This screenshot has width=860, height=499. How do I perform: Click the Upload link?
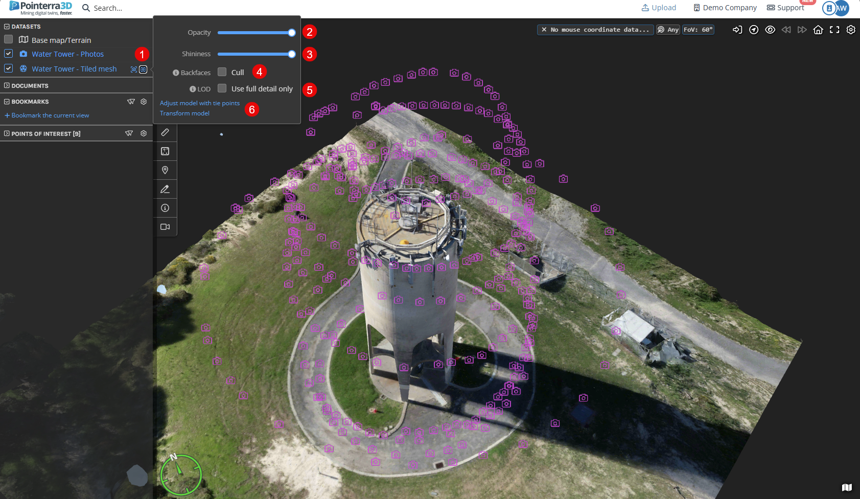pyautogui.click(x=659, y=8)
